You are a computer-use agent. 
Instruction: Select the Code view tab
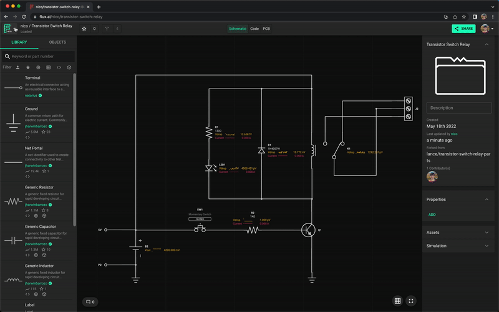[254, 29]
